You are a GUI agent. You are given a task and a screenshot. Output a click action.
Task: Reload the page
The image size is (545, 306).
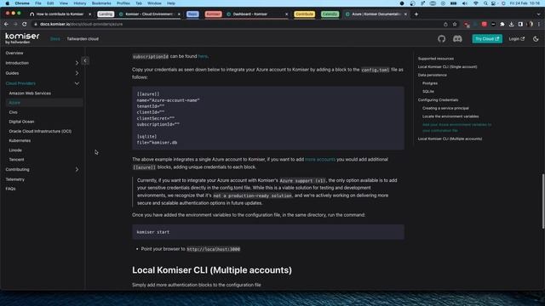25,25
